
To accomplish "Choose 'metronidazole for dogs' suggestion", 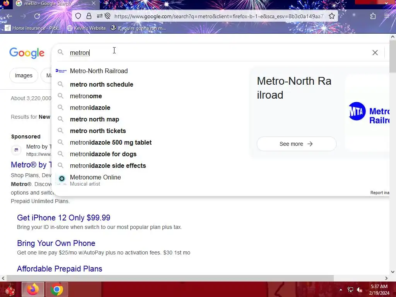I will tap(103, 154).
